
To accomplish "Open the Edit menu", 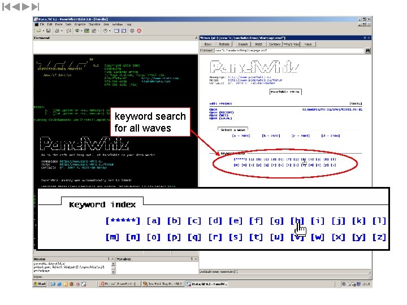I will click(x=50, y=24).
